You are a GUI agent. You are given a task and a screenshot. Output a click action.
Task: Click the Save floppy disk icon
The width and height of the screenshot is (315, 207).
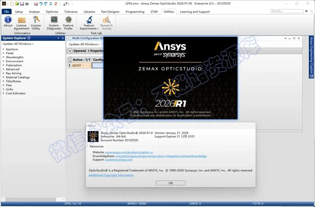22,3
